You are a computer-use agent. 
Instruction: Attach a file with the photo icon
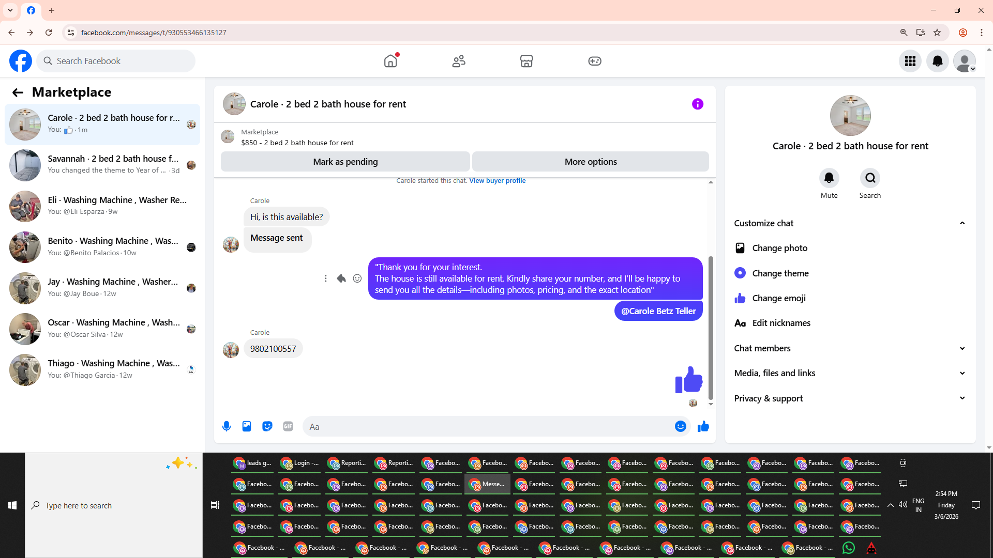tap(247, 426)
